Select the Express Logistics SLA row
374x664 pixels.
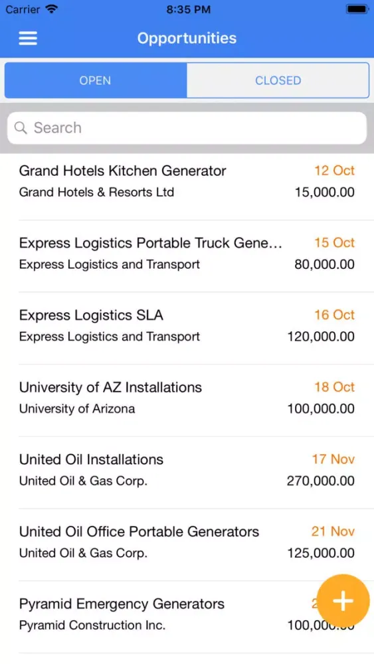(187, 328)
